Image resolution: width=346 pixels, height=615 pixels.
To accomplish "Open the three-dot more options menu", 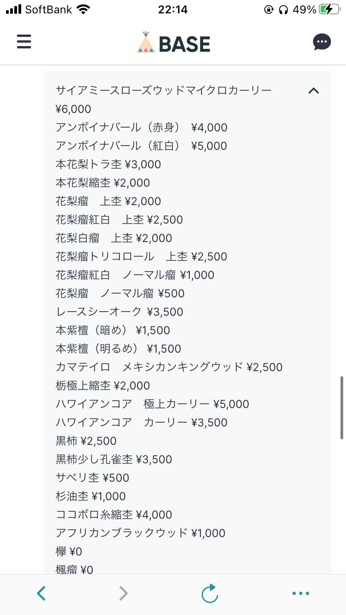I will click(300, 593).
